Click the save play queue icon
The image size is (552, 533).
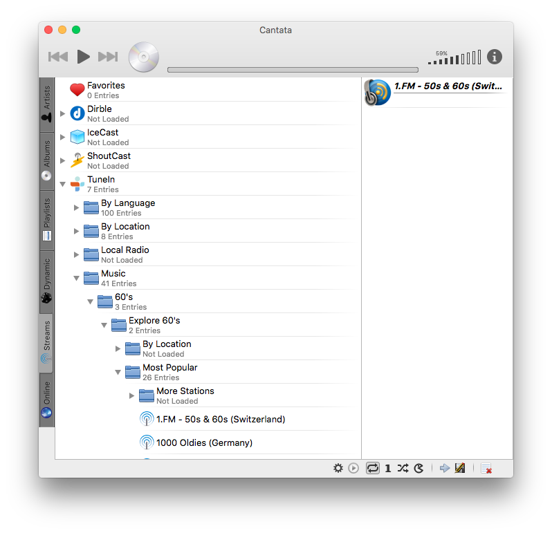click(x=460, y=468)
